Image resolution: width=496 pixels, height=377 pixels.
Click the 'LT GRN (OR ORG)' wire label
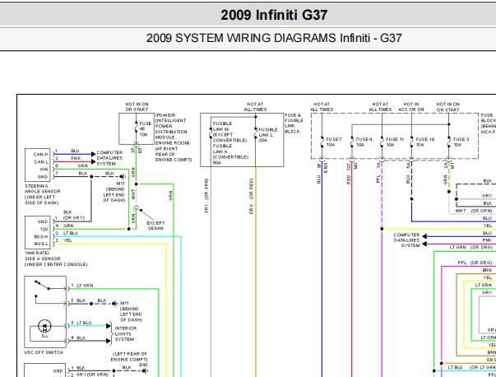[x=471, y=247]
